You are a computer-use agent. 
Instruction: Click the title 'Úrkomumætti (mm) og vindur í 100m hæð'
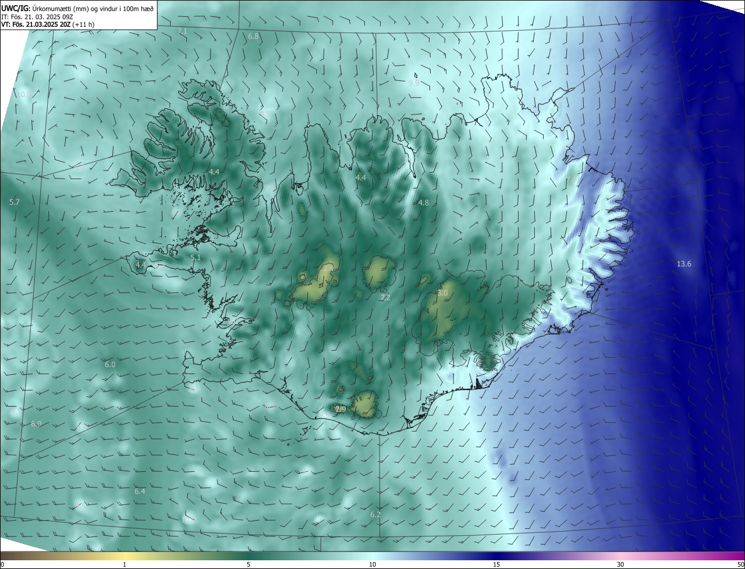[93, 9]
